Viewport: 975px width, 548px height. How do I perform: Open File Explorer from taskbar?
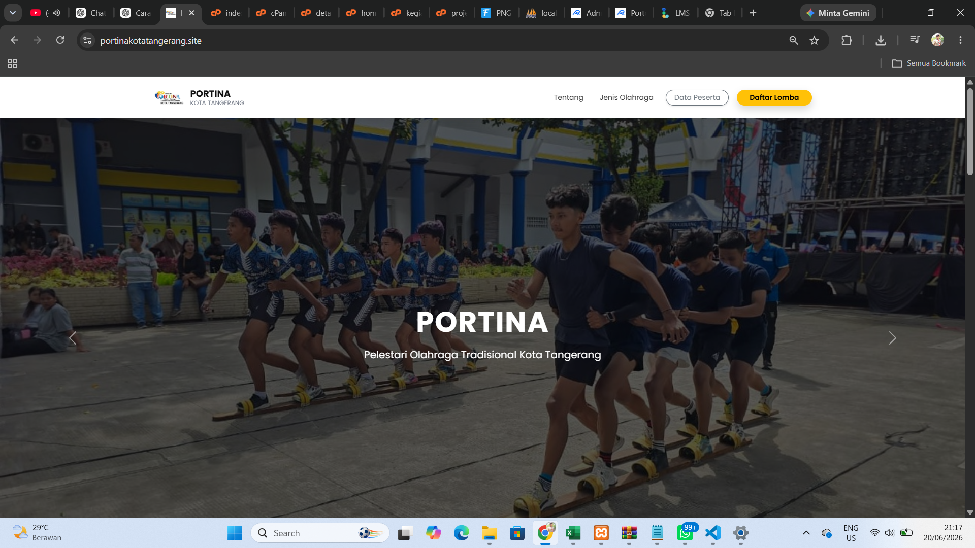489,533
